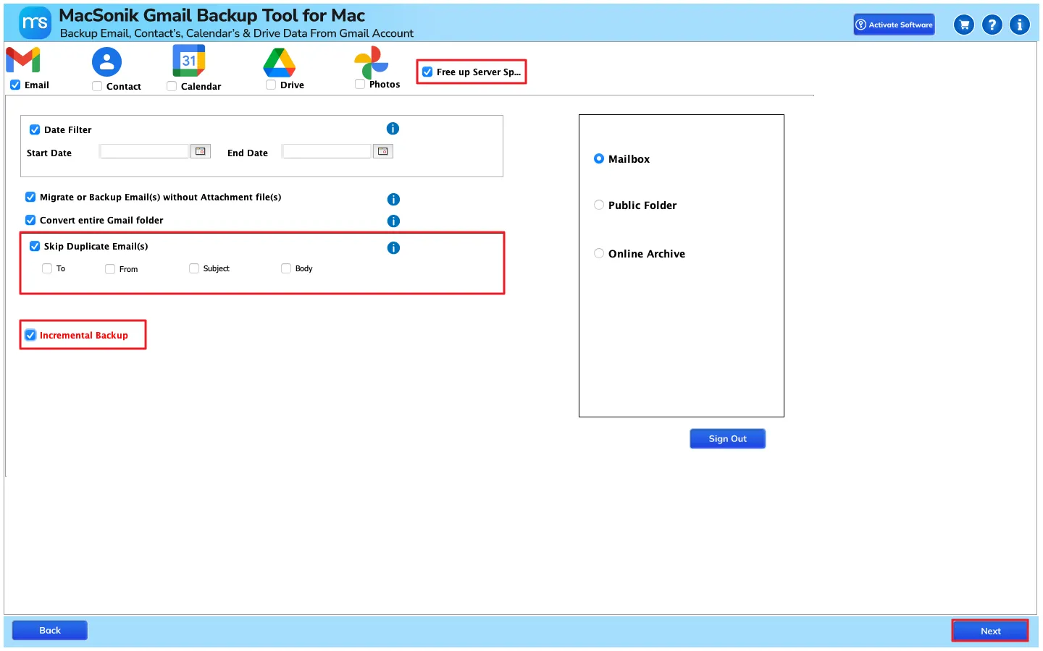Toggle Convert entire Gmail folder checkbox
The height and width of the screenshot is (651, 1043).
[30, 220]
